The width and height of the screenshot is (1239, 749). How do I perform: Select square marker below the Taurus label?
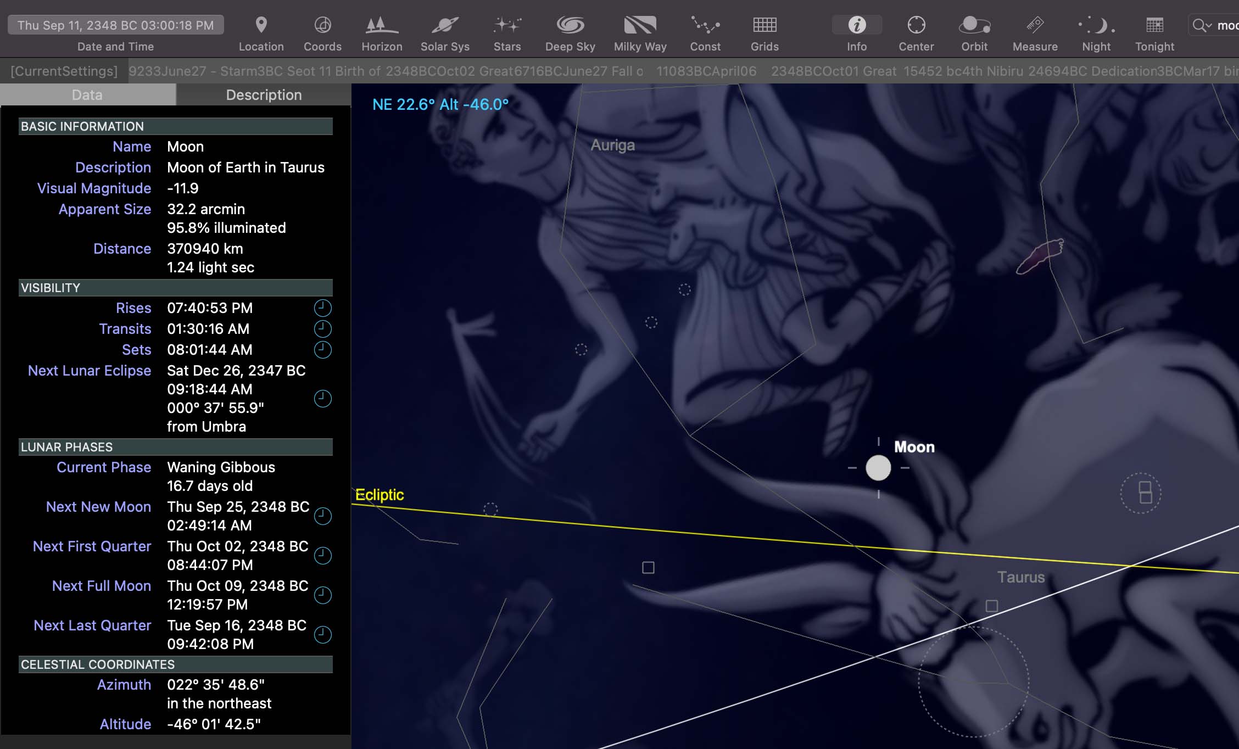tap(992, 606)
